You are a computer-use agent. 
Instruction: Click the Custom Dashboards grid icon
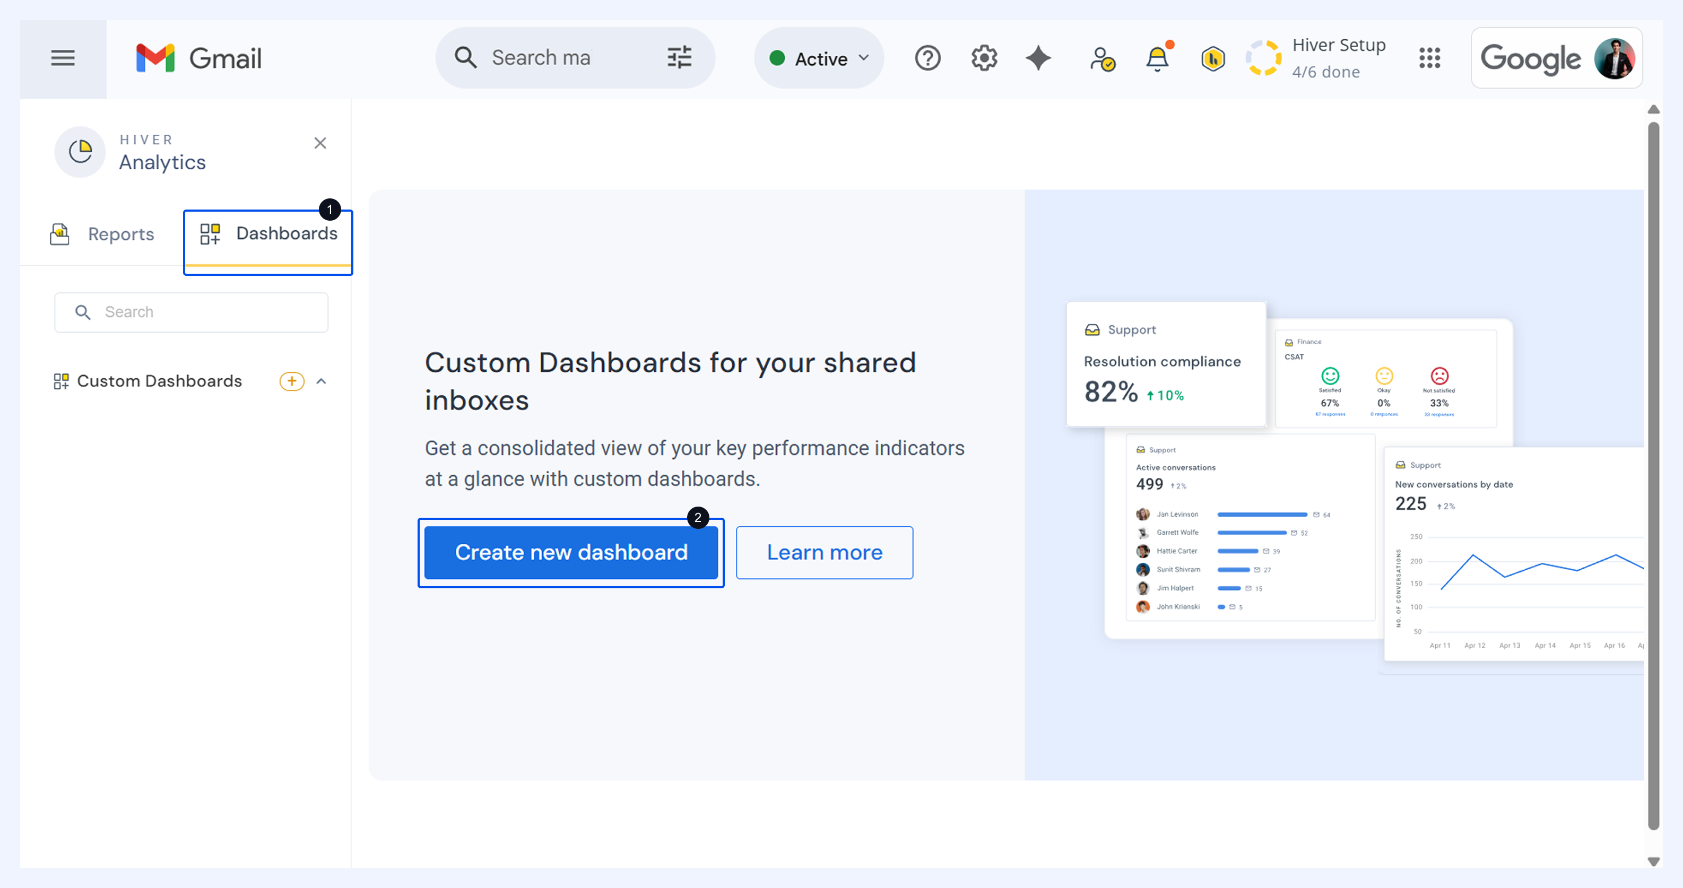61,381
